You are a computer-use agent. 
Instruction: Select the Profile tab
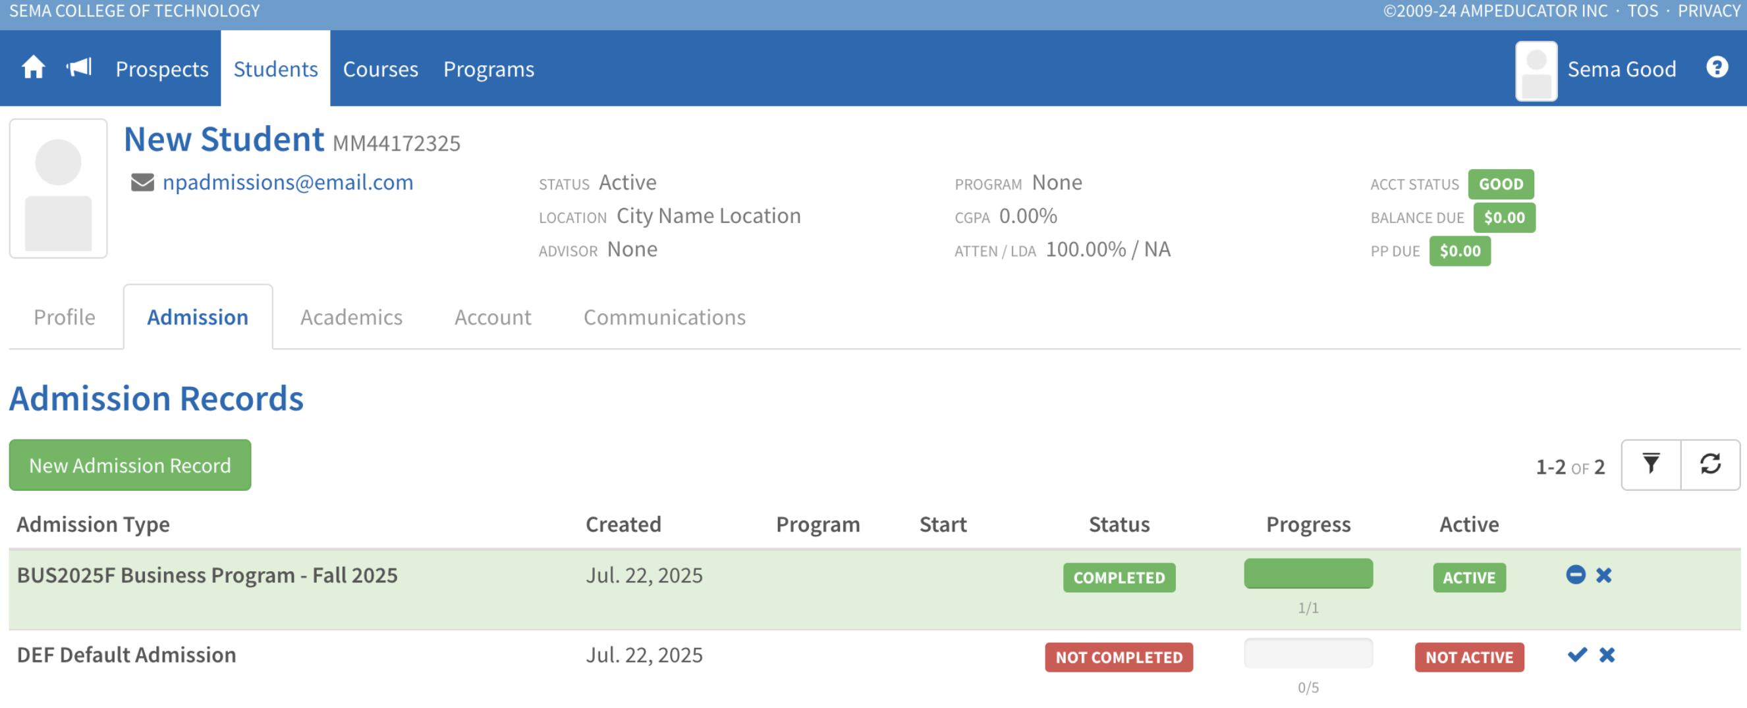click(65, 318)
